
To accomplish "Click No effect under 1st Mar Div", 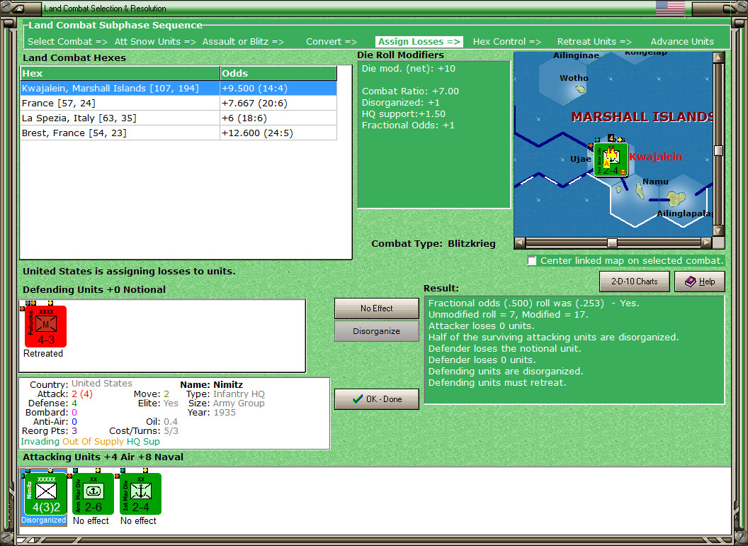I will tap(138, 520).
